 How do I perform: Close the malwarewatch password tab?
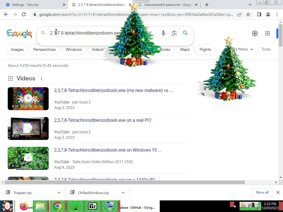(196, 5)
